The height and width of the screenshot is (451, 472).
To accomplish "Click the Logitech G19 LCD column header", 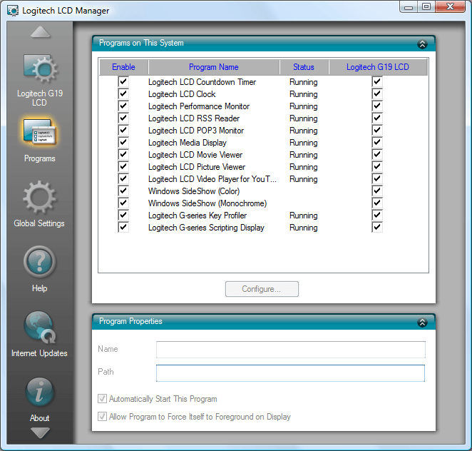I will (x=378, y=67).
